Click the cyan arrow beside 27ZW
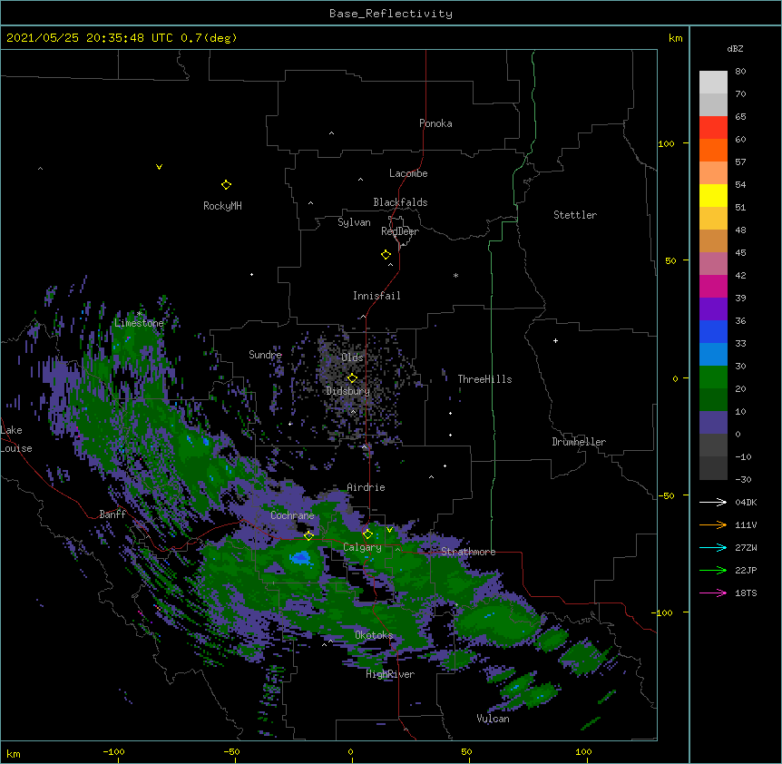This screenshot has height=764, width=782. pos(713,547)
